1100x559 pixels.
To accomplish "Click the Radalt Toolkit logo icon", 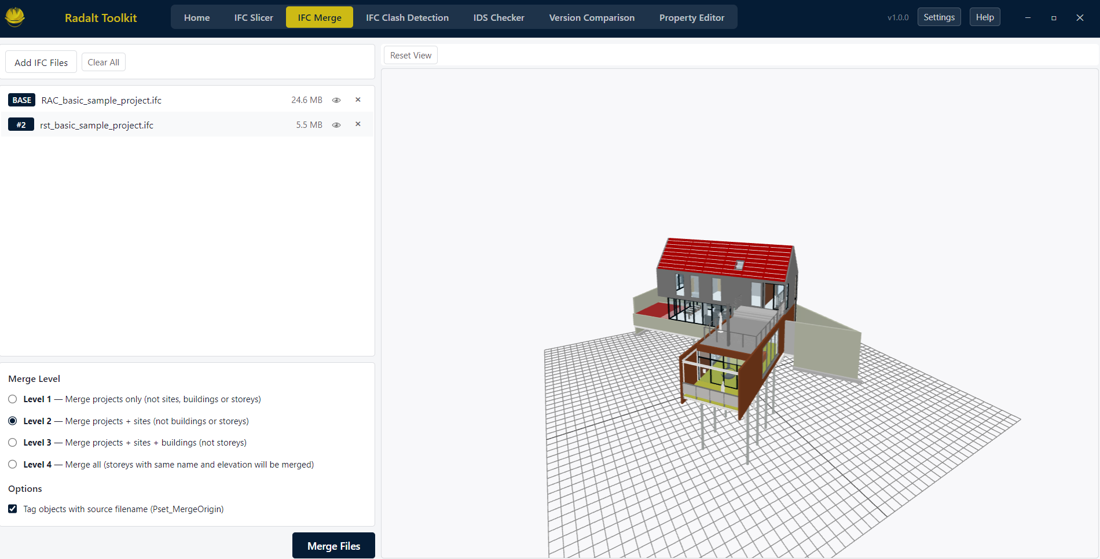I will [x=14, y=17].
